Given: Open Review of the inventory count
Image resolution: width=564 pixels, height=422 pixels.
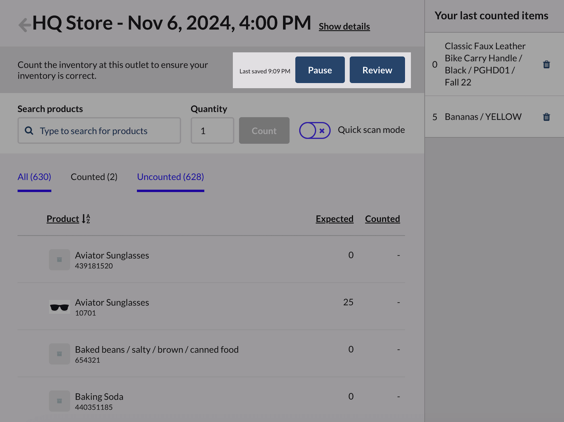Looking at the screenshot, I should [x=377, y=70].
